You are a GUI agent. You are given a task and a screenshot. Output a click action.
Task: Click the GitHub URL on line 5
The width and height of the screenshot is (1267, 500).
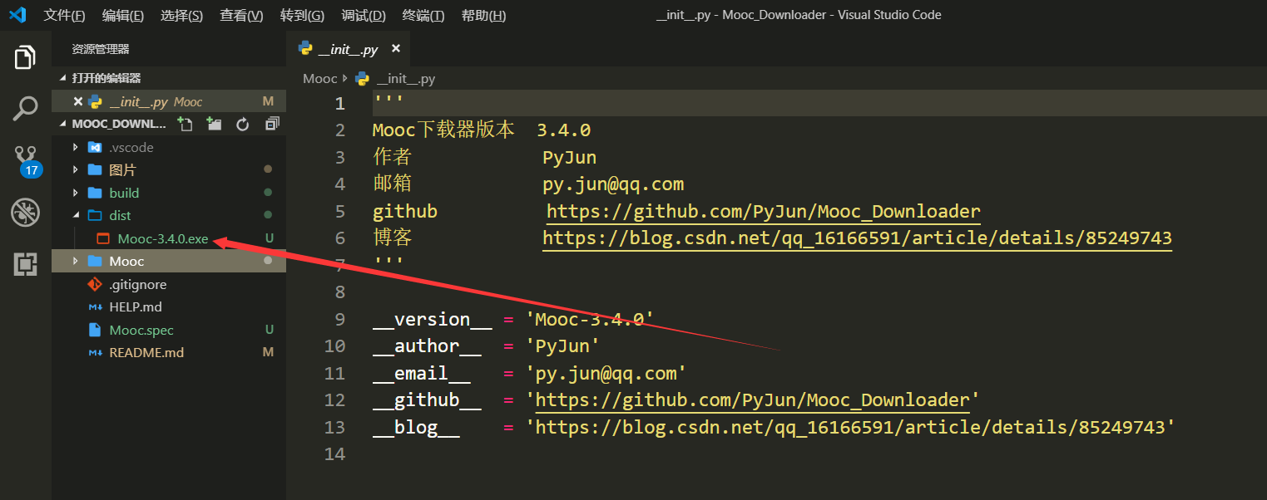tap(763, 211)
